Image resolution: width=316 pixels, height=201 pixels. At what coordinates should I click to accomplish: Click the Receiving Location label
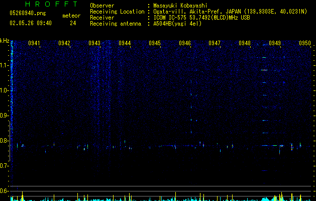tap(117, 12)
